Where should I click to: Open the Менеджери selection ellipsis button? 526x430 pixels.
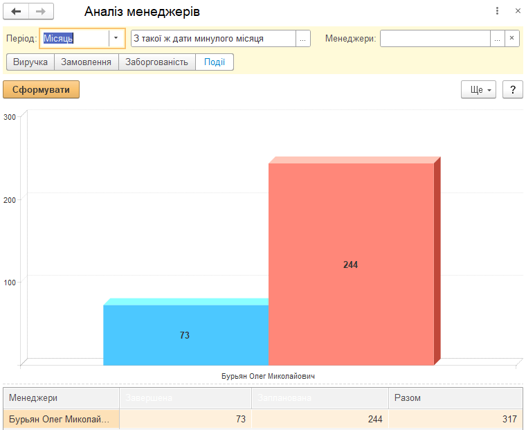point(497,39)
